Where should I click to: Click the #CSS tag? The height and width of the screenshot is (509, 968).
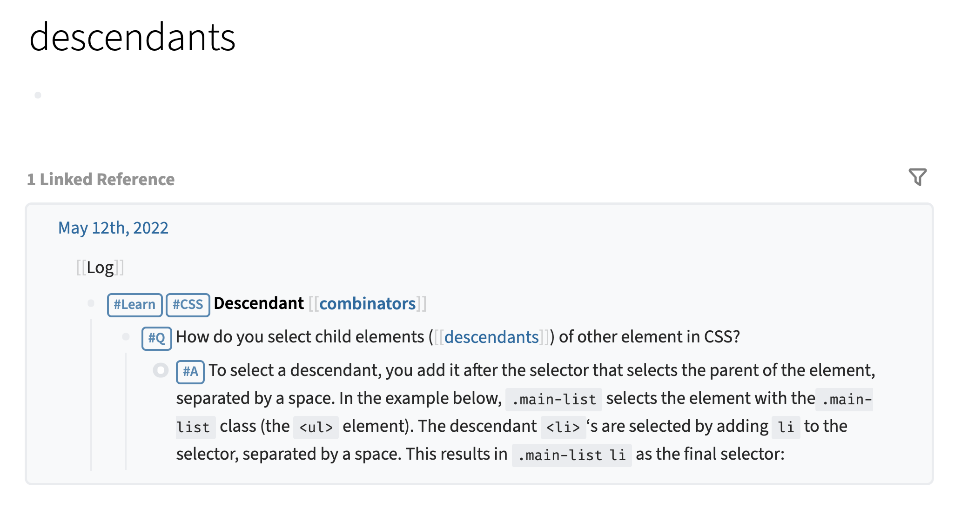tap(188, 304)
